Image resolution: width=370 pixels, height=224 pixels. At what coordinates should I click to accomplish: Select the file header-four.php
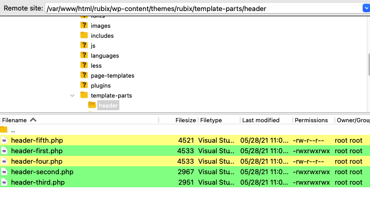point(37,162)
